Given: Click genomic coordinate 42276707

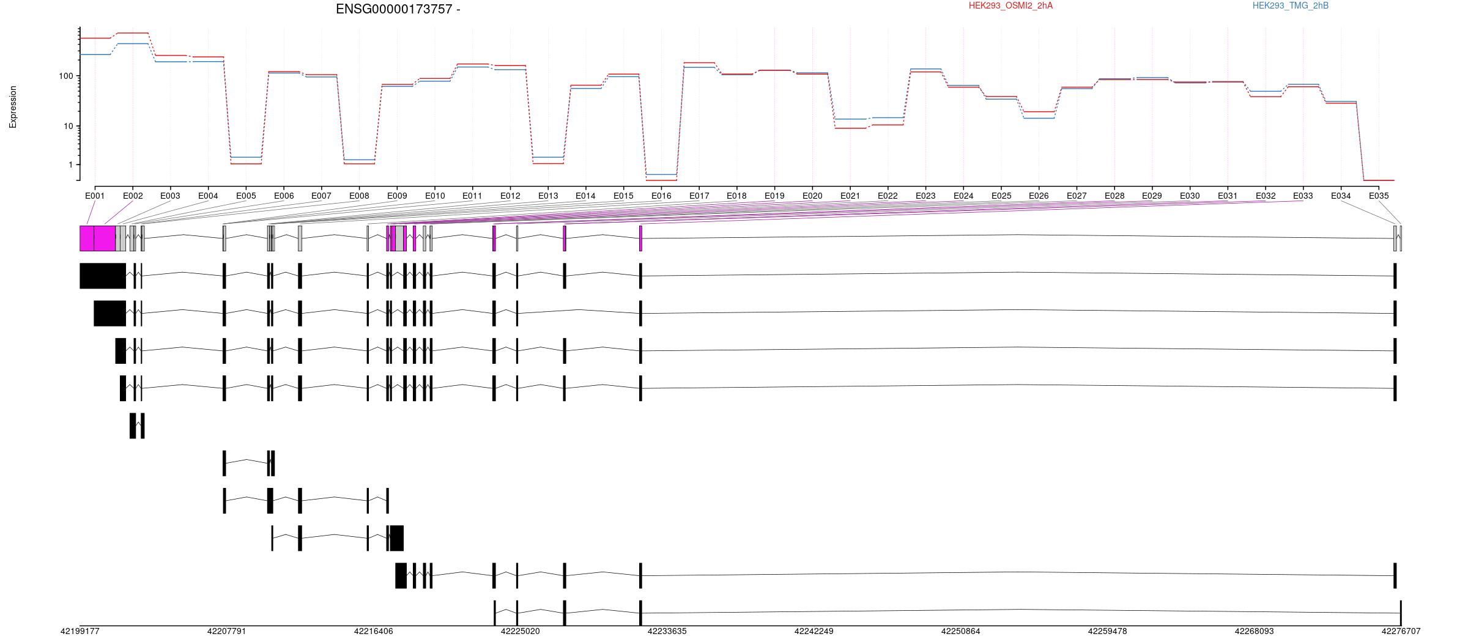Looking at the screenshot, I should [x=1401, y=631].
